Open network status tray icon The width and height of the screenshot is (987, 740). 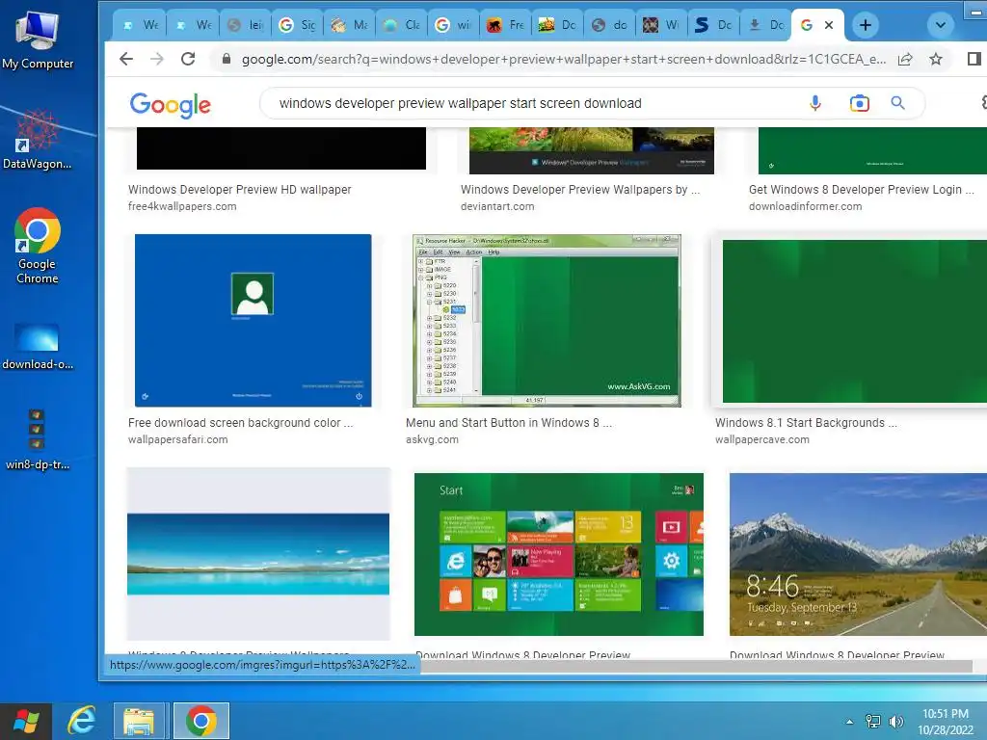(x=873, y=722)
